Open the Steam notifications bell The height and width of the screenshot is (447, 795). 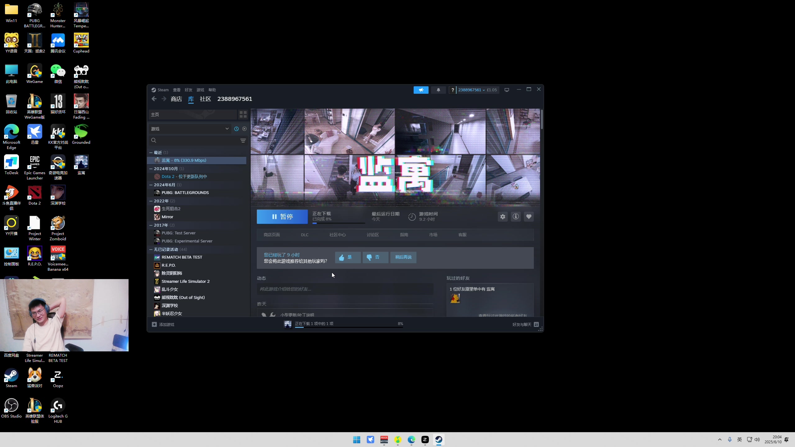click(x=438, y=90)
